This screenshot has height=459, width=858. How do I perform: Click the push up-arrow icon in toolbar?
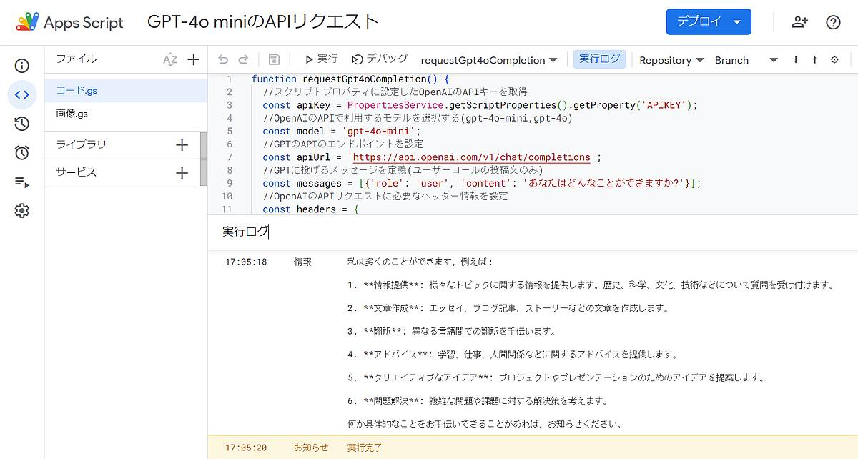point(814,60)
